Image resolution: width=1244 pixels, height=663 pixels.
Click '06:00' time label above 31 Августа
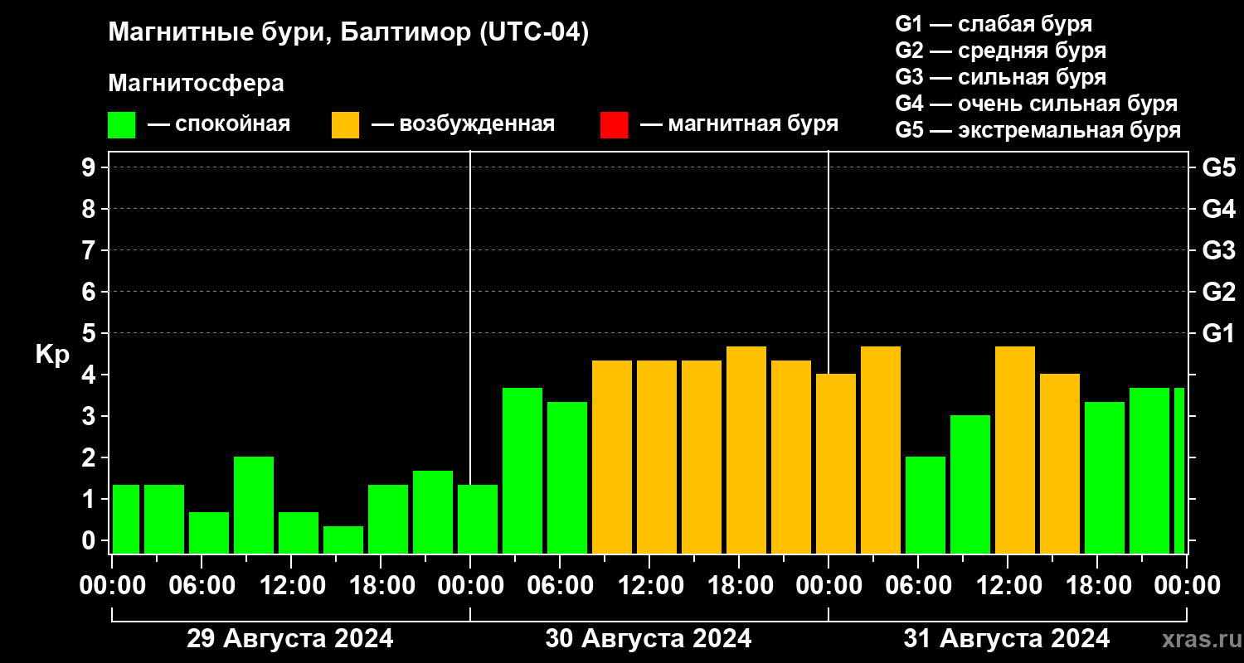coord(918,586)
